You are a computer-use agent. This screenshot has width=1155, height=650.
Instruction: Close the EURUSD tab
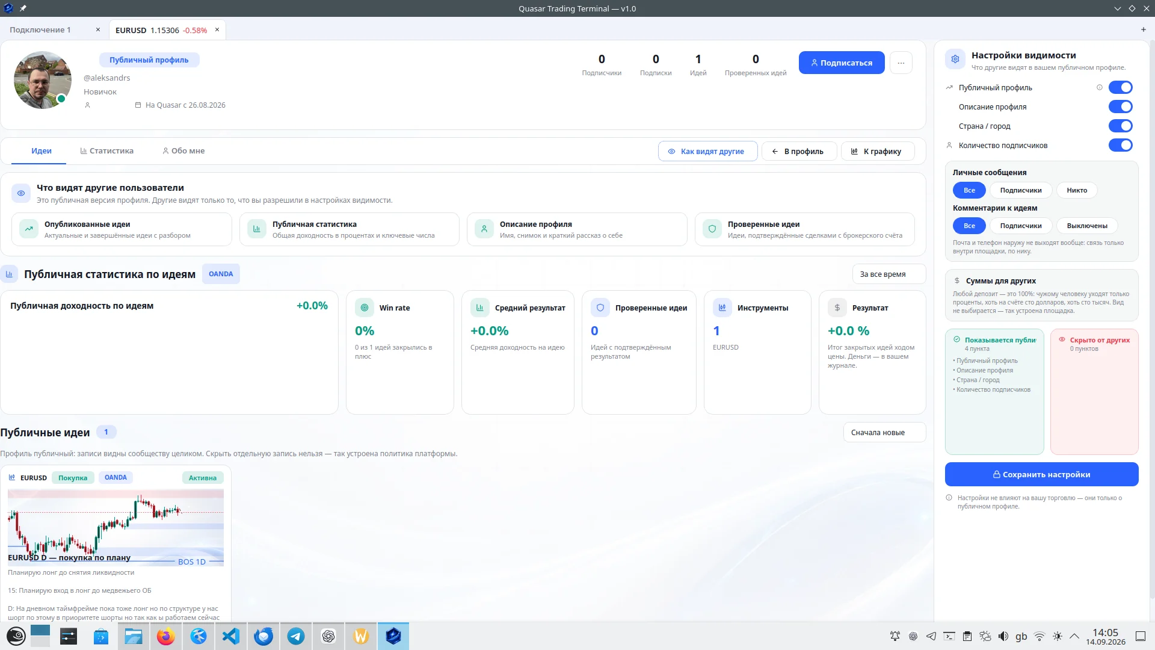(x=217, y=29)
